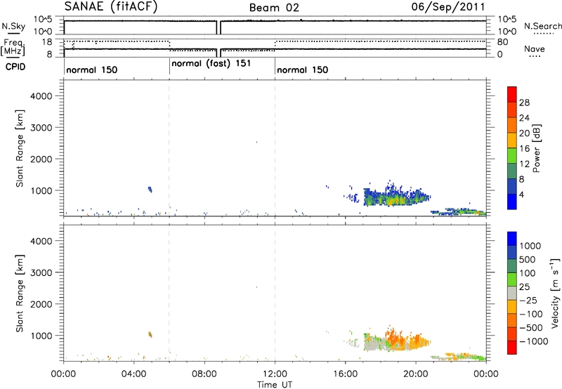Click the light green 12-16 dB power swatch

click(512, 155)
